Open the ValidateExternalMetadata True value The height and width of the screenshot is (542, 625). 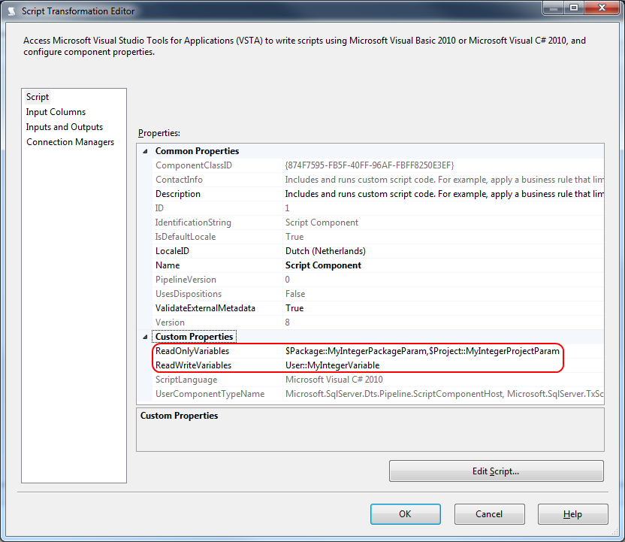(x=294, y=308)
